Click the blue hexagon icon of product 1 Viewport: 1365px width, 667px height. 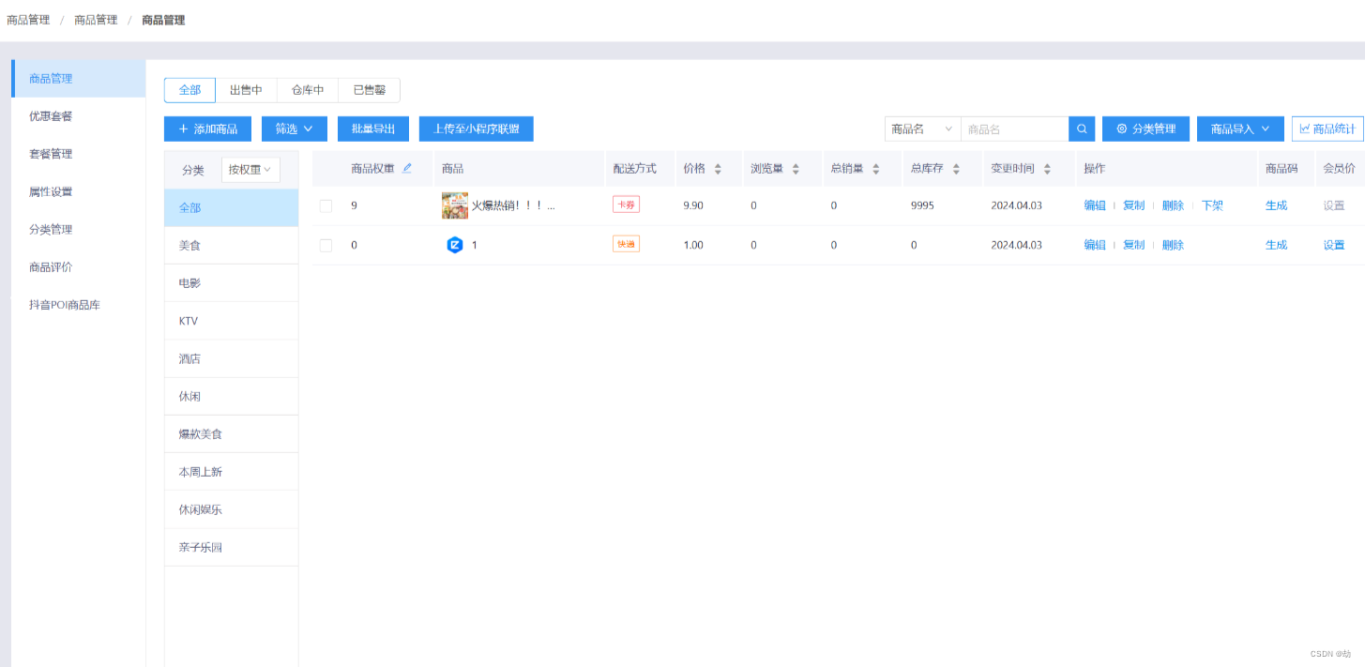coord(455,245)
